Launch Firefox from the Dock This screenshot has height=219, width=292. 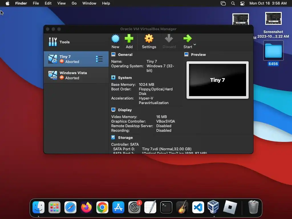(x=86, y=207)
